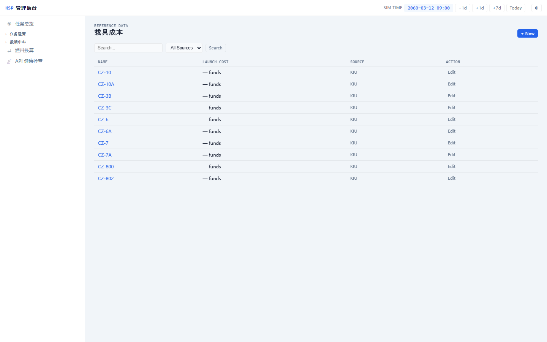The image size is (547, 342).
Task: Click the KSP 管理后台 logo
Action: click(21, 8)
